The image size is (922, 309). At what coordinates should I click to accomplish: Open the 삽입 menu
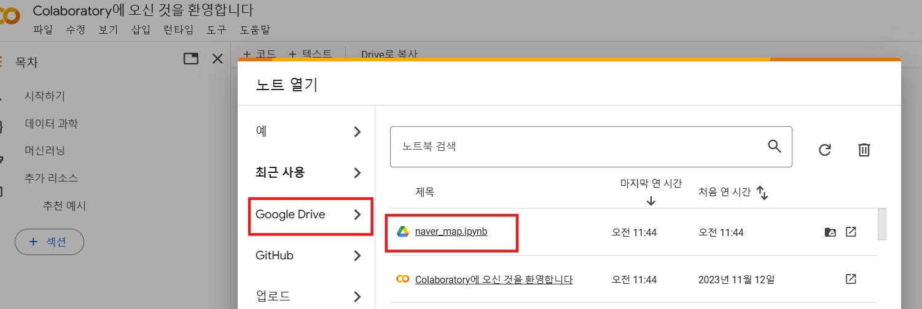click(141, 29)
